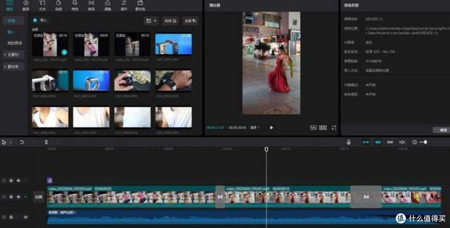Open the 贴纸 stickers tab
The image size is (450, 228).
coord(59,5)
